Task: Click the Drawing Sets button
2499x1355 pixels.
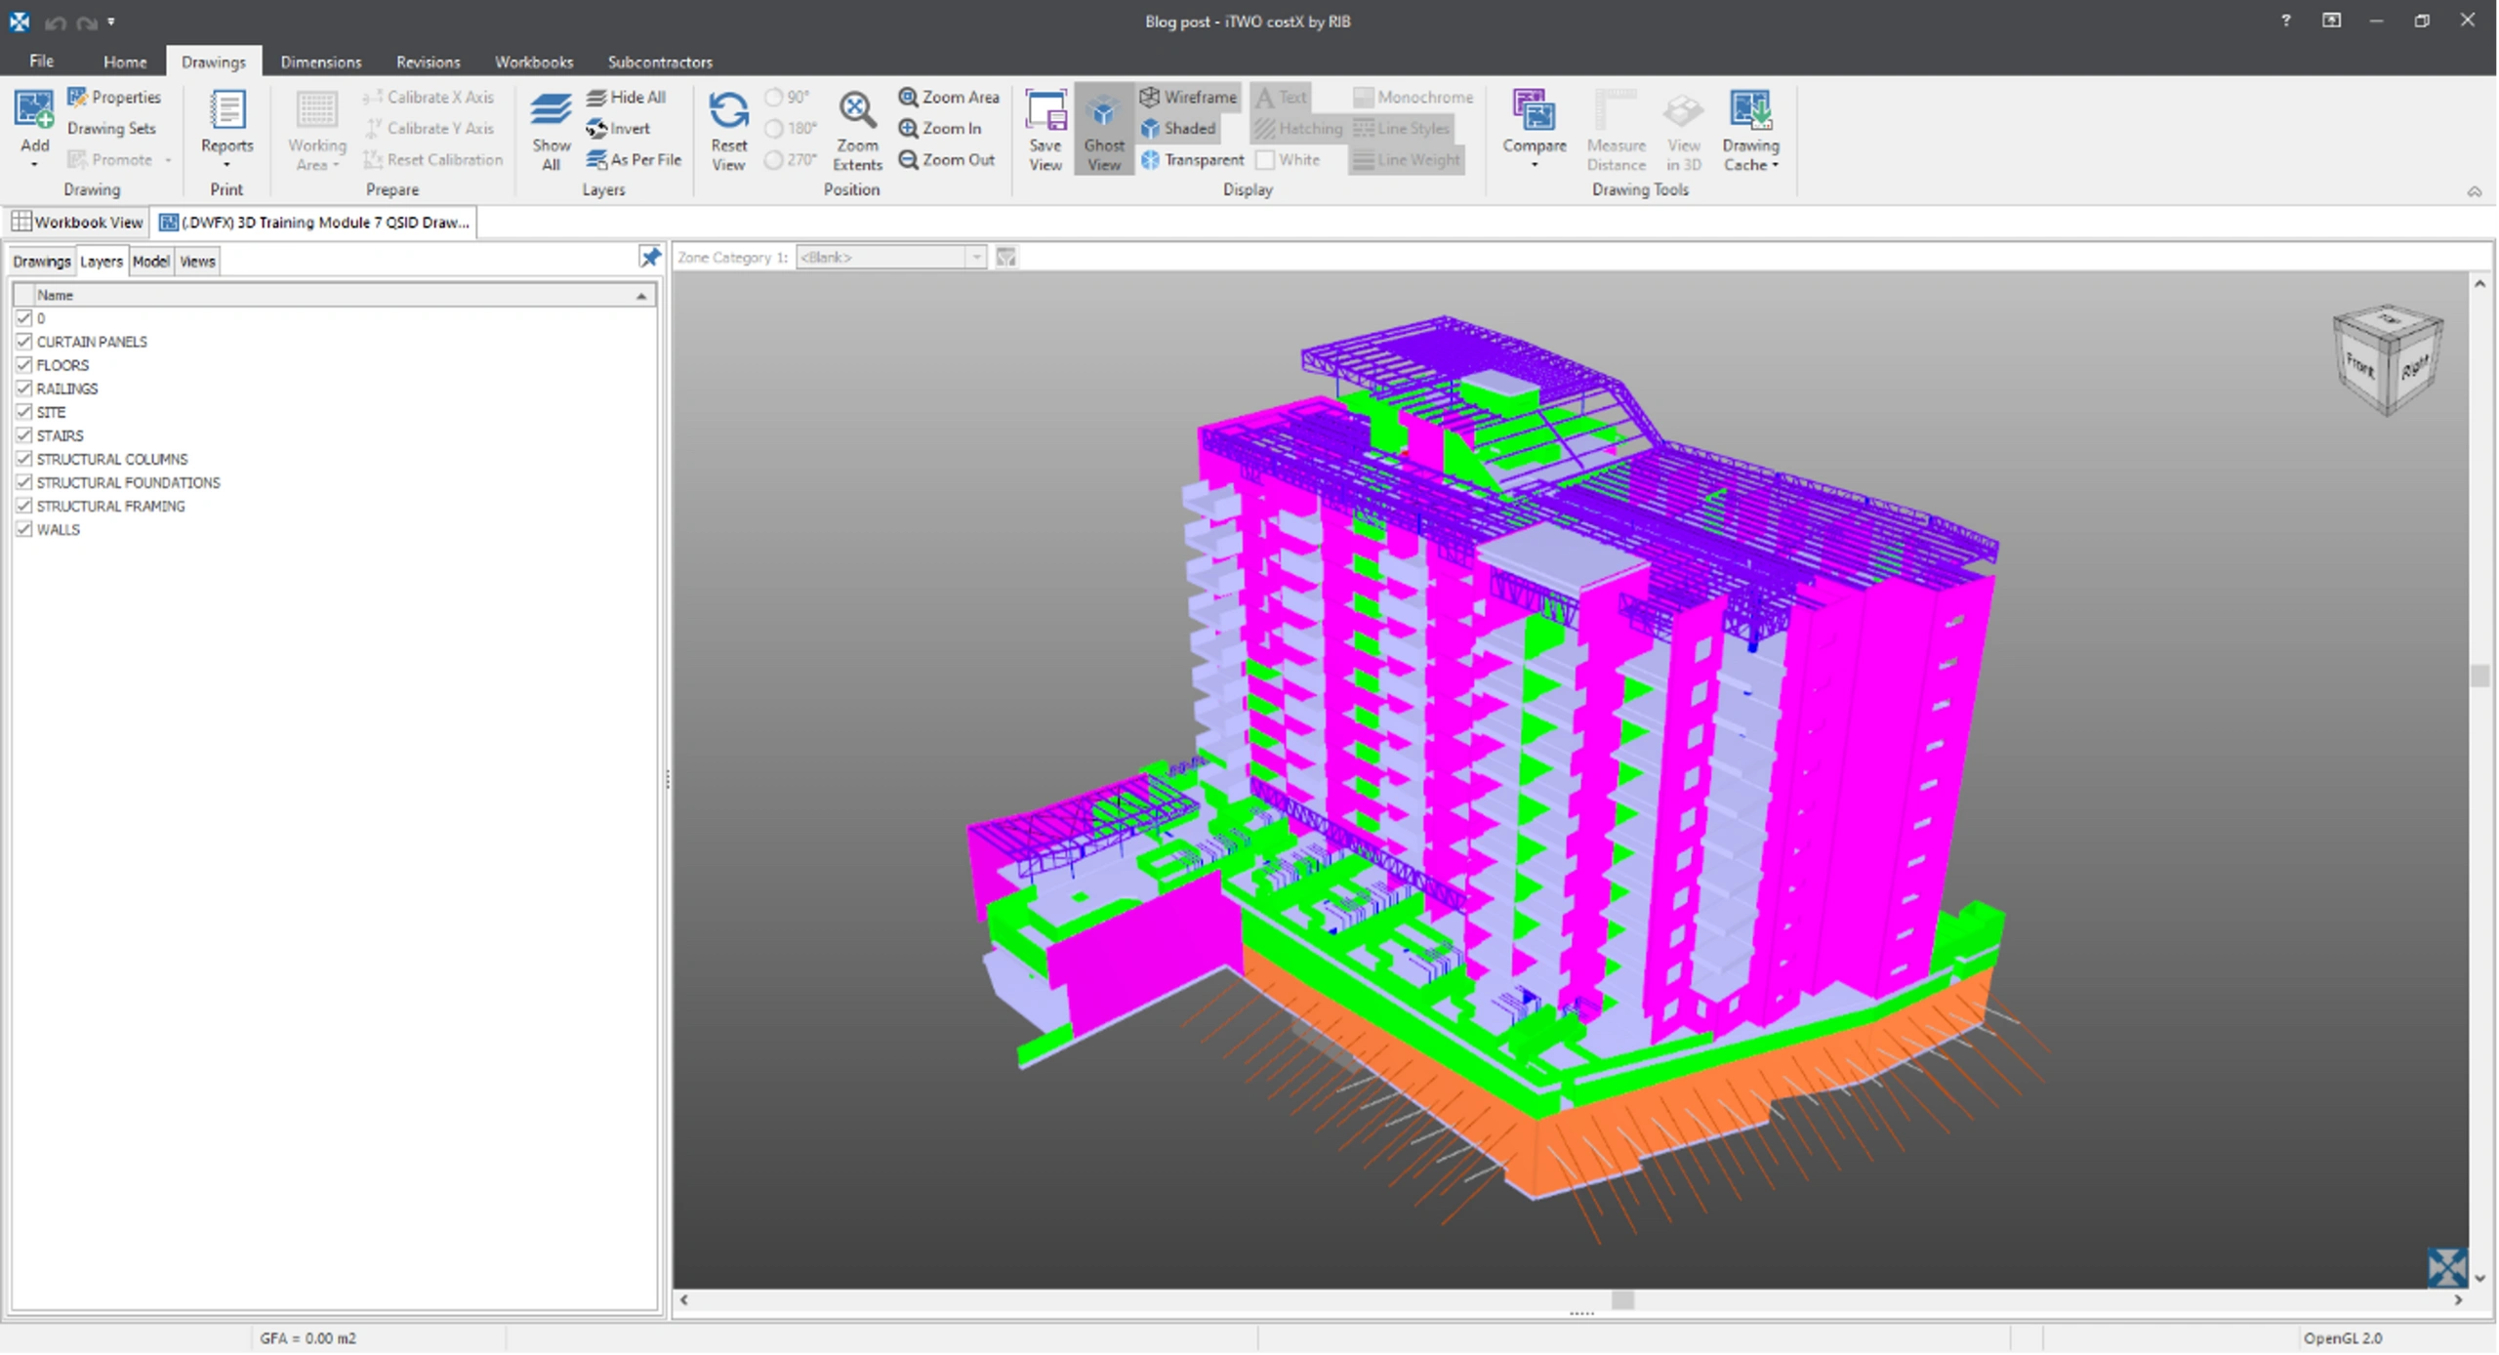Action: 111,128
